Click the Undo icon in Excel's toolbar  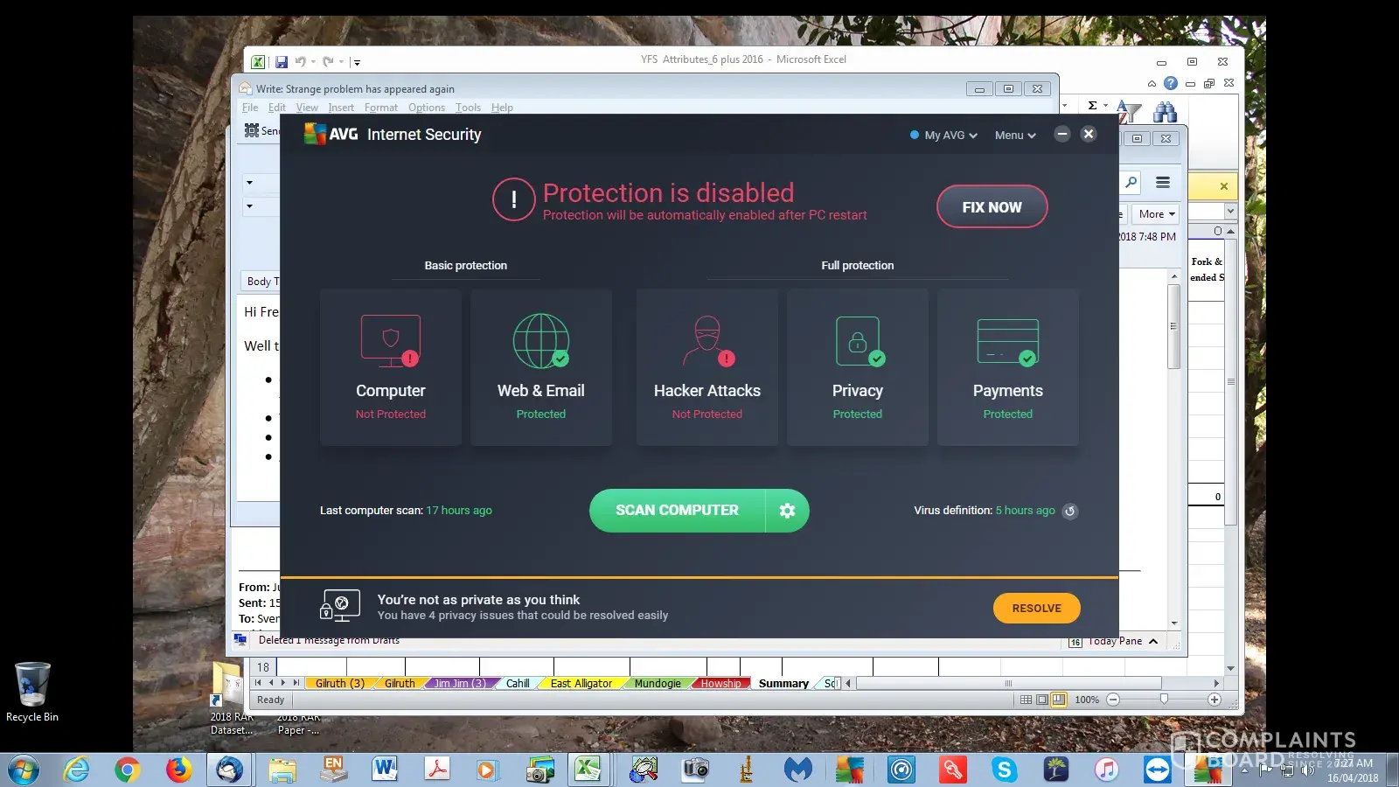[x=300, y=62]
